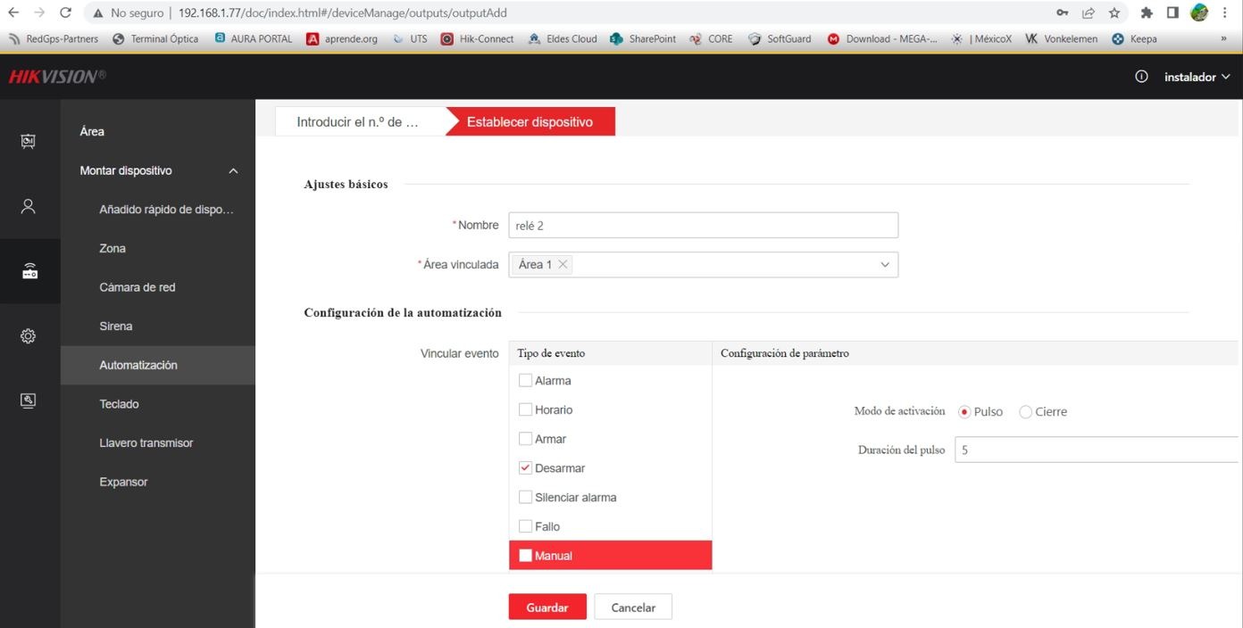Save with the Guardar button
1243x628 pixels.
click(x=547, y=607)
